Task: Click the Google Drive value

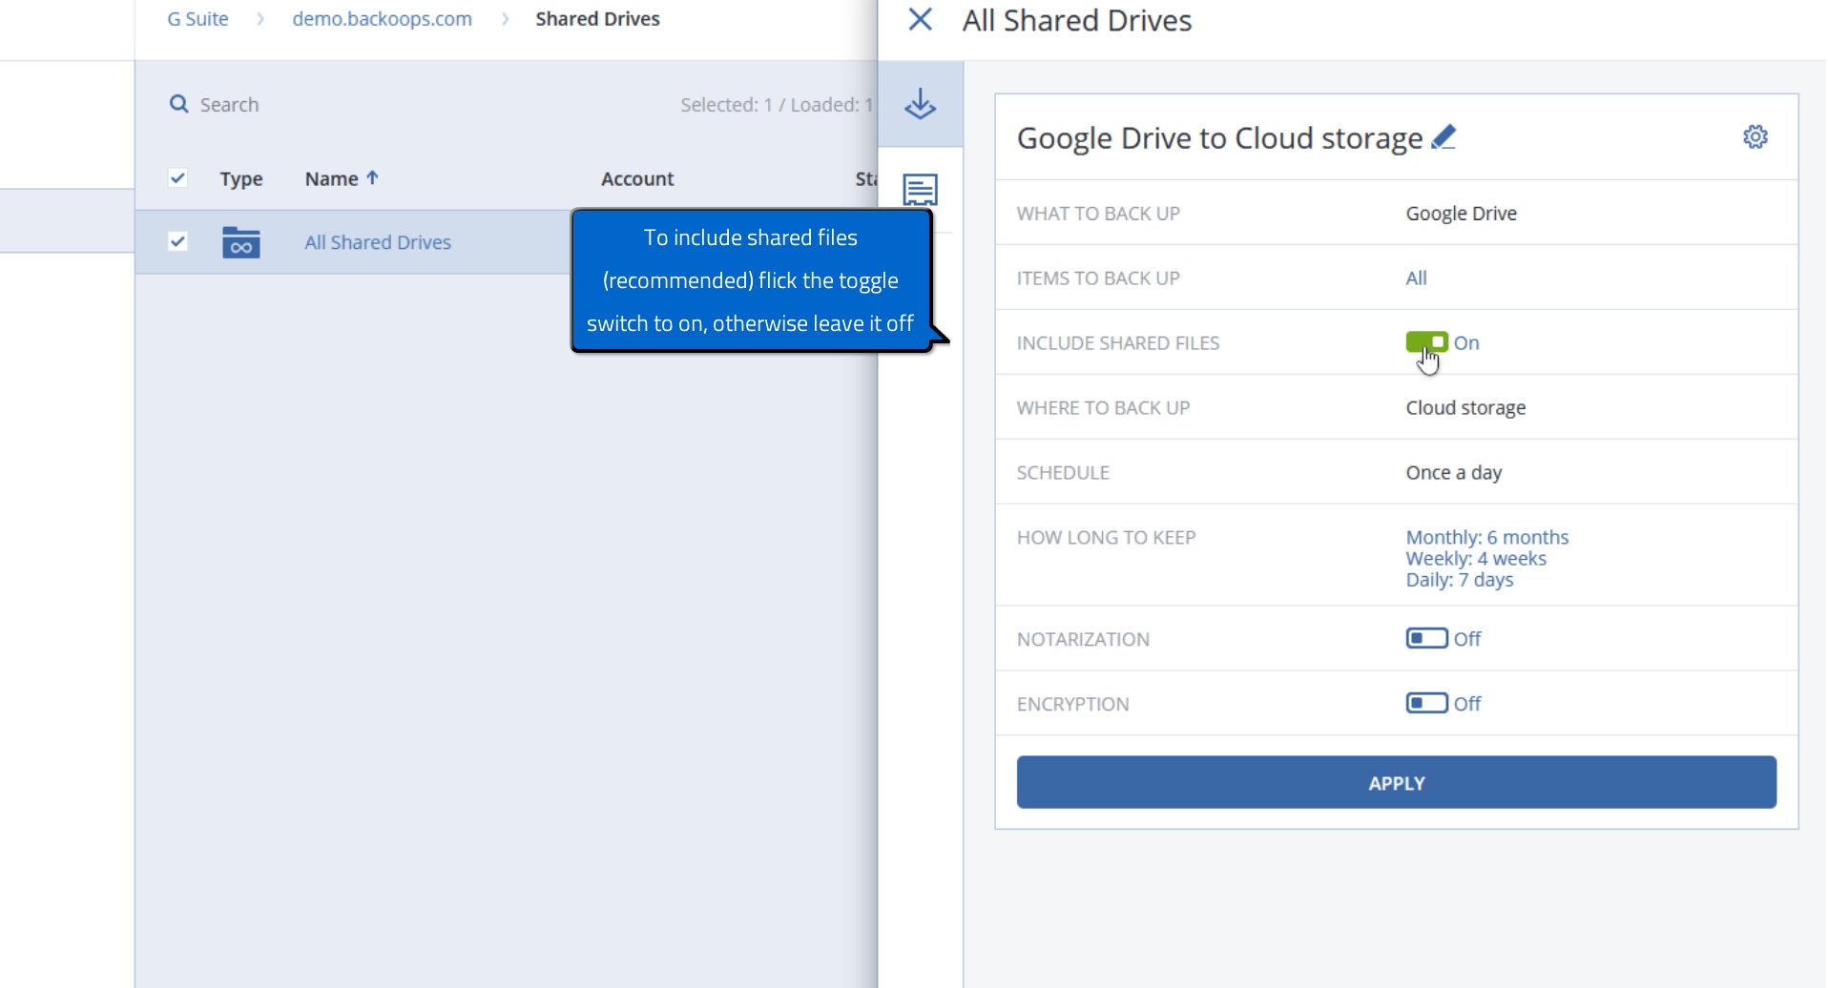Action: [1461, 213]
